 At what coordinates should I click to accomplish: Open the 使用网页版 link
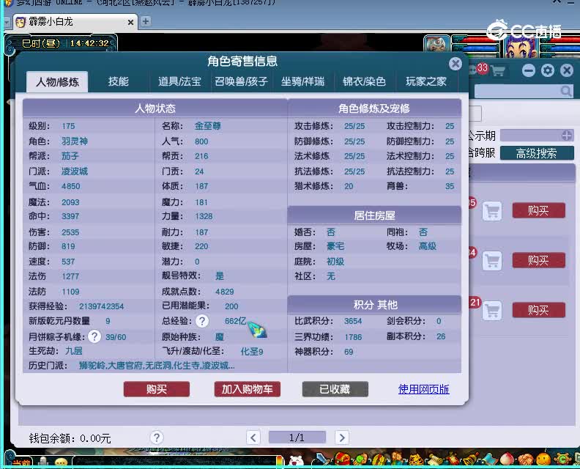tap(423, 389)
